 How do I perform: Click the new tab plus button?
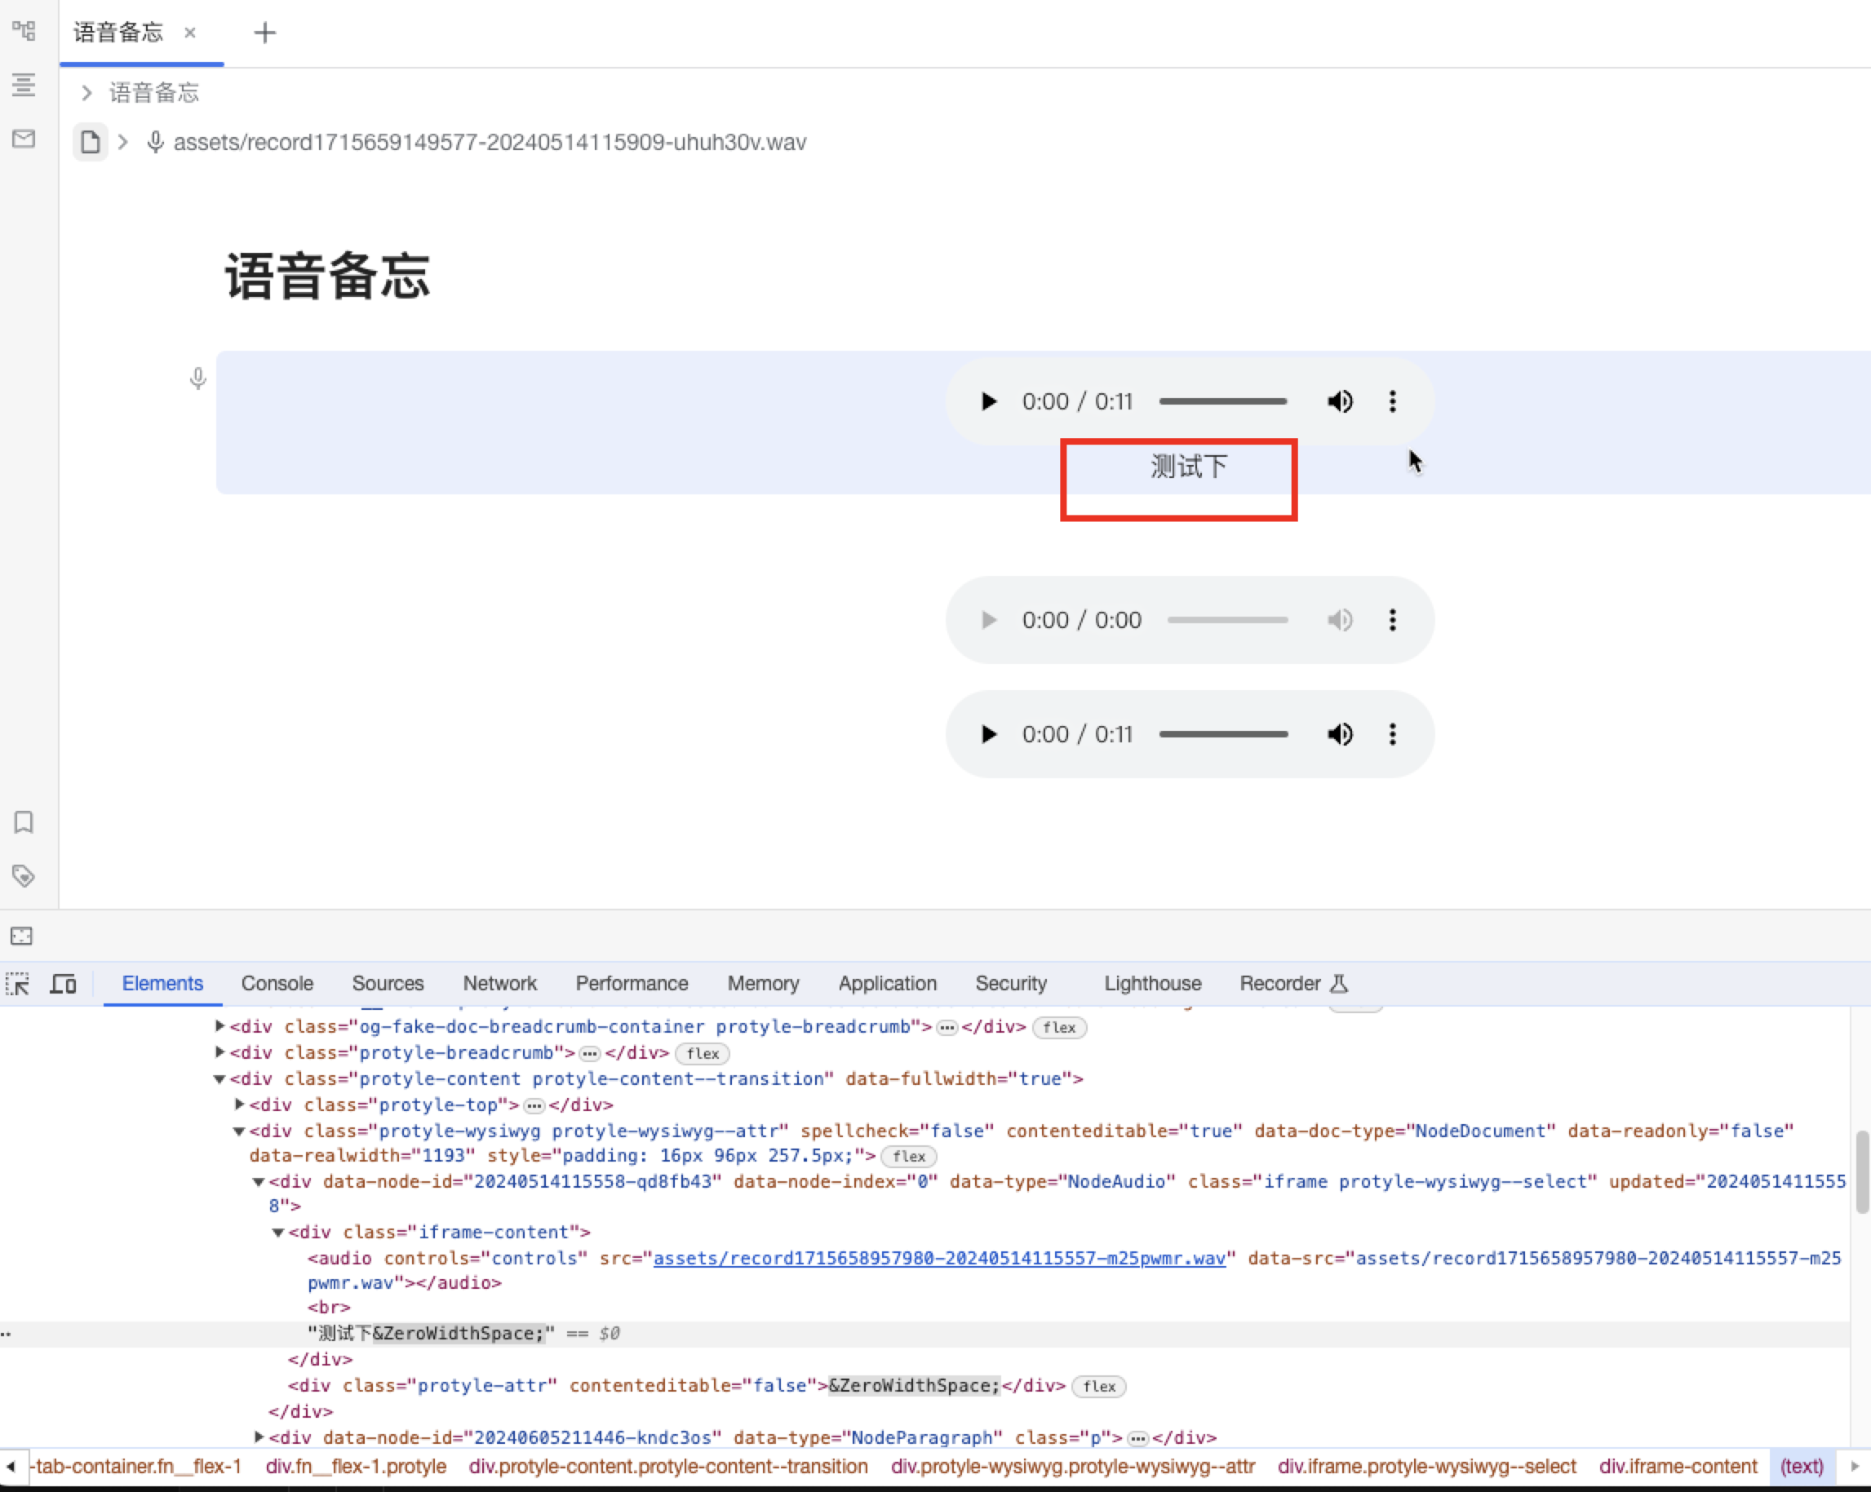point(264,33)
